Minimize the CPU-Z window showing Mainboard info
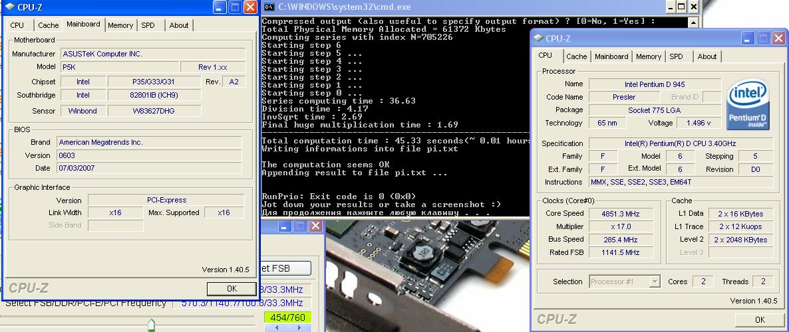The image size is (789, 332). [x=220, y=7]
